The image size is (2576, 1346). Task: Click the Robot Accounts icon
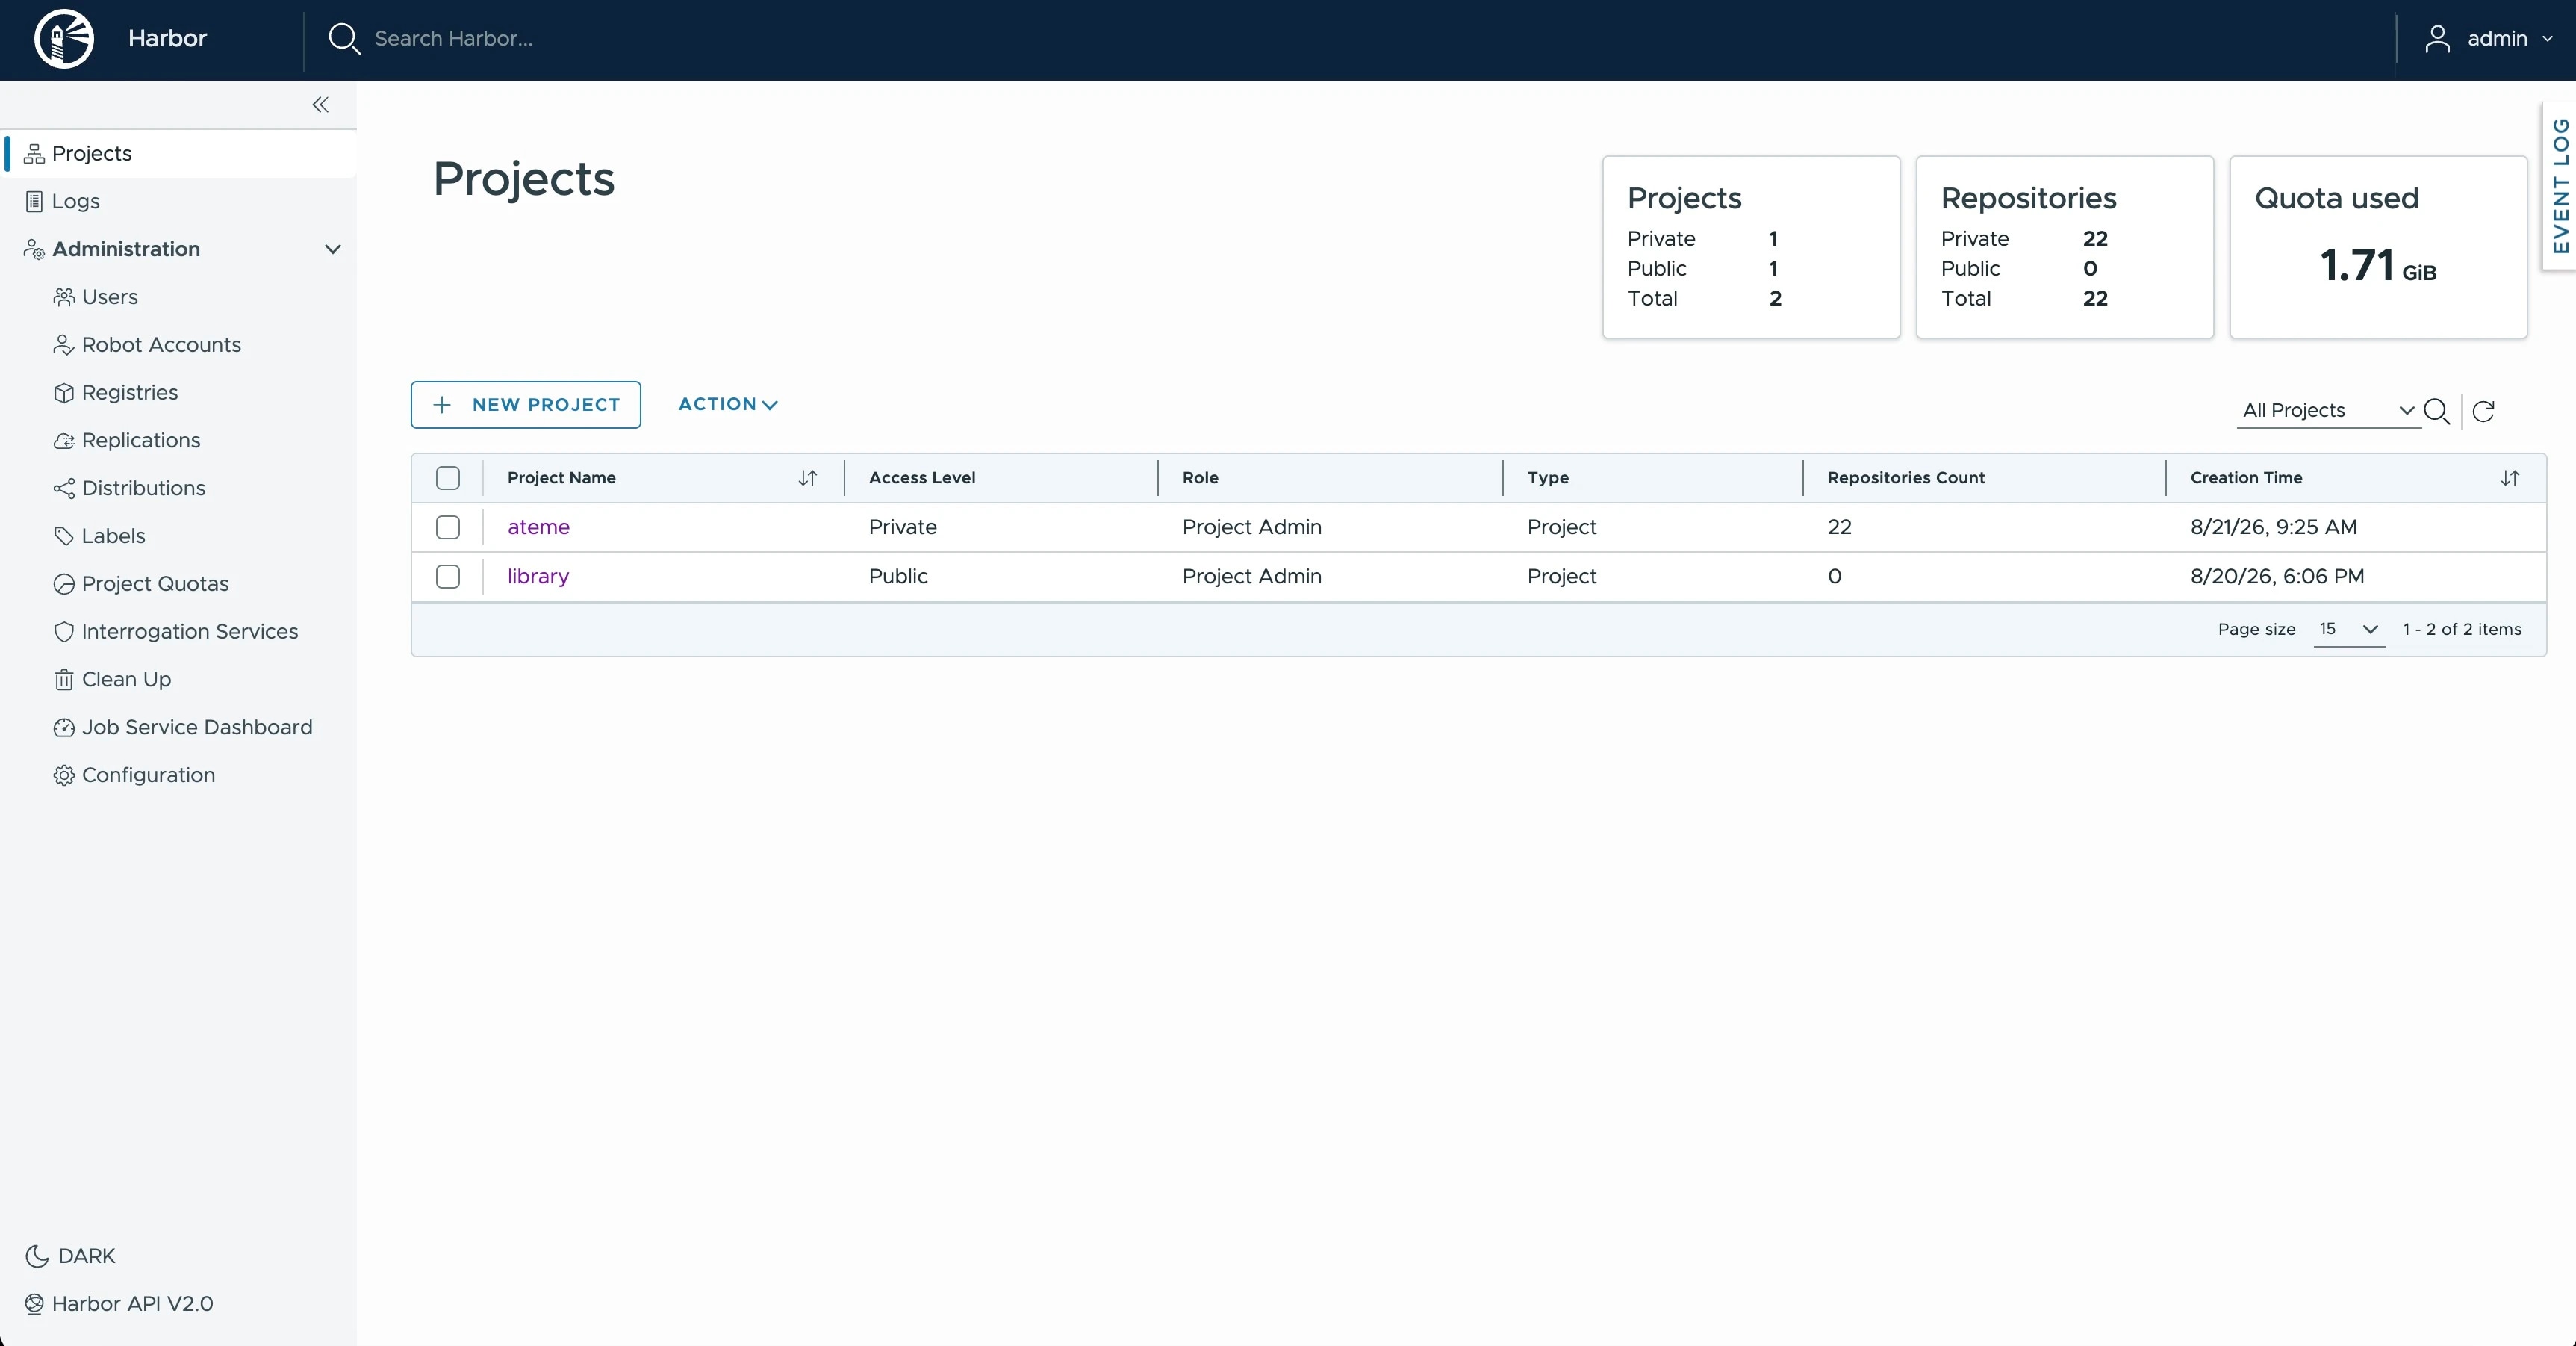pos(64,345)
